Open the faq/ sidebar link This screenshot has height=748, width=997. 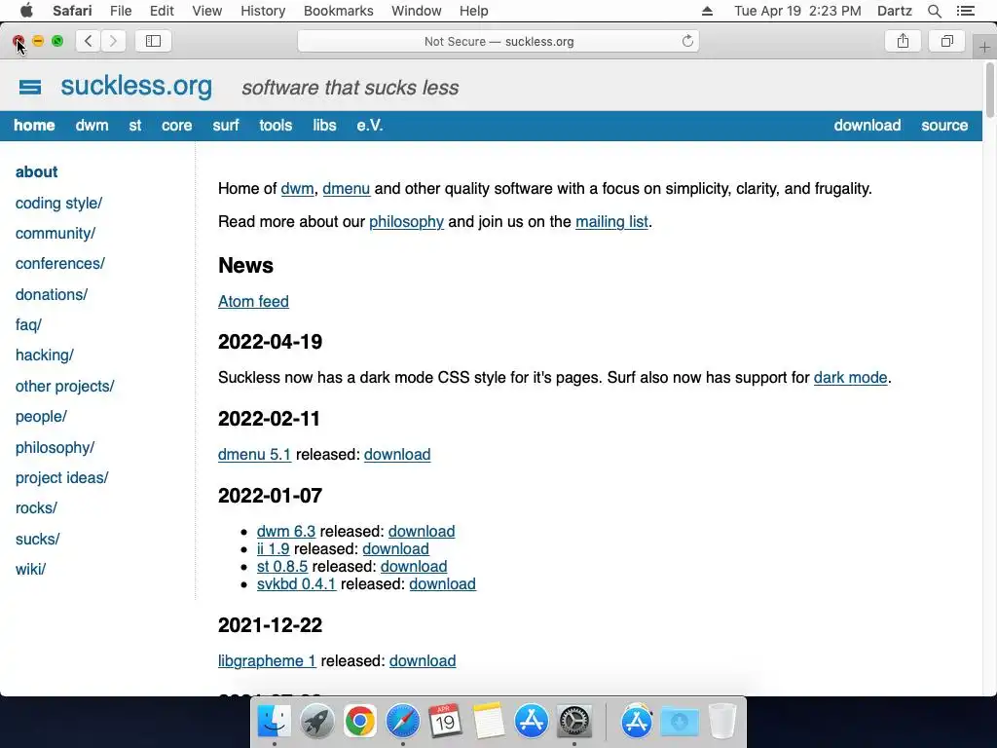tap(28, 325)
